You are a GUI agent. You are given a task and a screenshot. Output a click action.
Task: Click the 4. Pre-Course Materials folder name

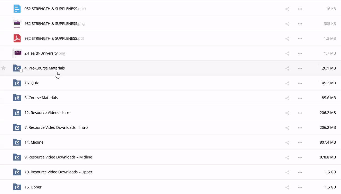[x=44, y=68]
